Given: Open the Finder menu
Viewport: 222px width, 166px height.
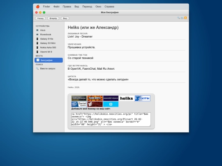Looking at the screenshot, I should pyautogui.click(x=46, y=7).
